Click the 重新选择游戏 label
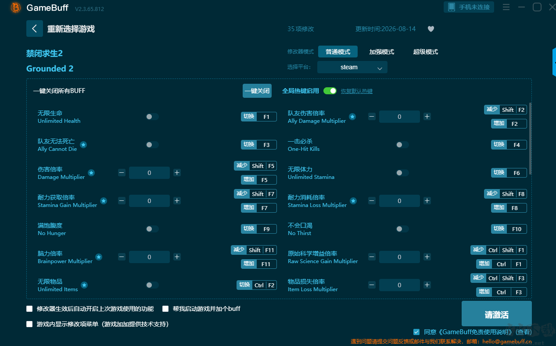This screenshot has width=556, height=346. click(71, 29)
